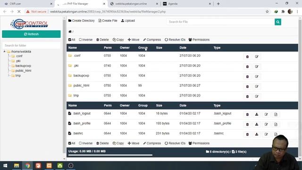Delete the .conf folder with trash icon
The image size is (302, 170).
[247, 57]
